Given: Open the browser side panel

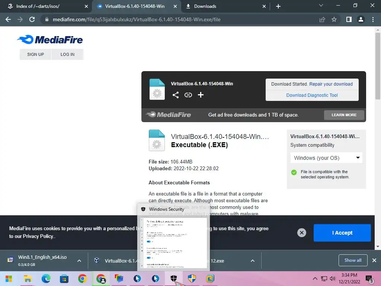Looking at the screenshot, I should 349,19.
